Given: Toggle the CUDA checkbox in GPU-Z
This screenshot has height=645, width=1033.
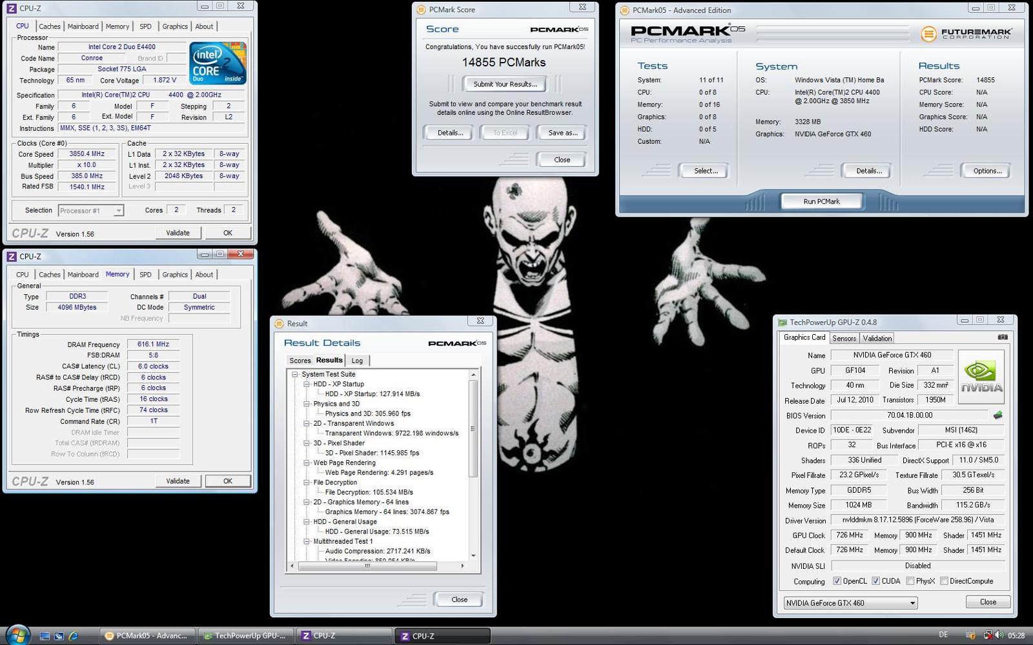Looking at the screenshot, I should pyautogui.click(x=875, y=581).
